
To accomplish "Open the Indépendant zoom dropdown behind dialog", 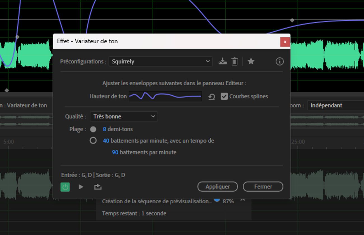I will coord(335,105).
